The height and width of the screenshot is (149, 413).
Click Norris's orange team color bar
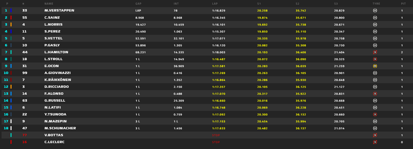click(11, 25)
